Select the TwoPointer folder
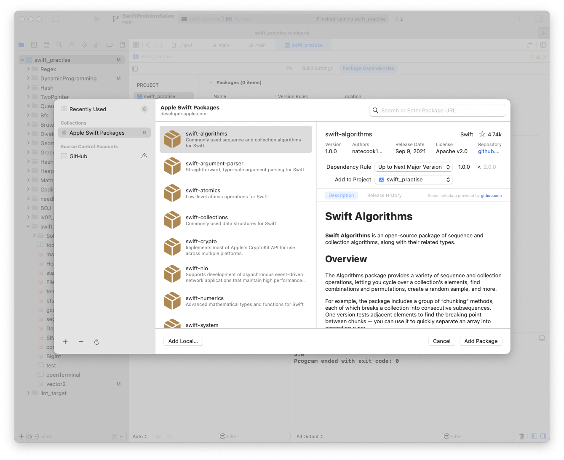The image size is (564, 460). point(54,97)
